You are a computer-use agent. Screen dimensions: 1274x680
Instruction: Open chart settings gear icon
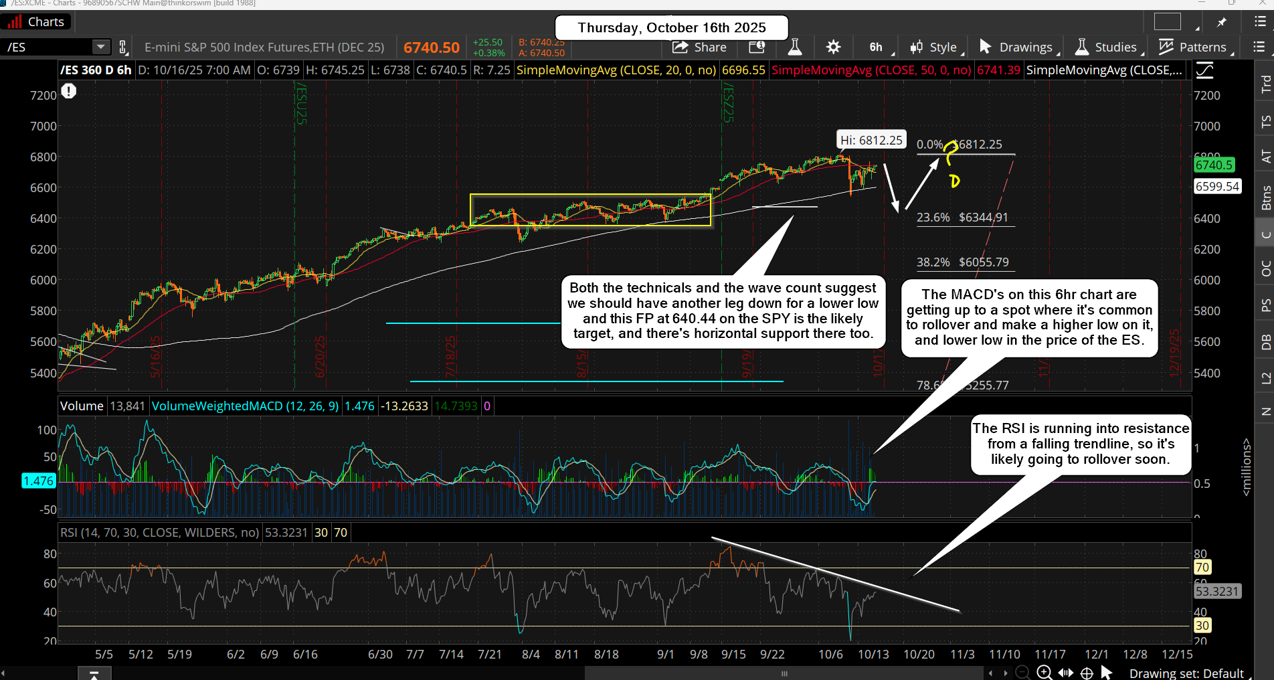tap(833, 47)
